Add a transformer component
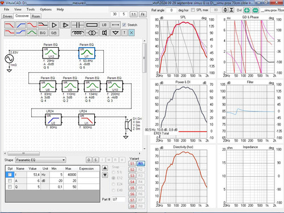 coord(92,33)
